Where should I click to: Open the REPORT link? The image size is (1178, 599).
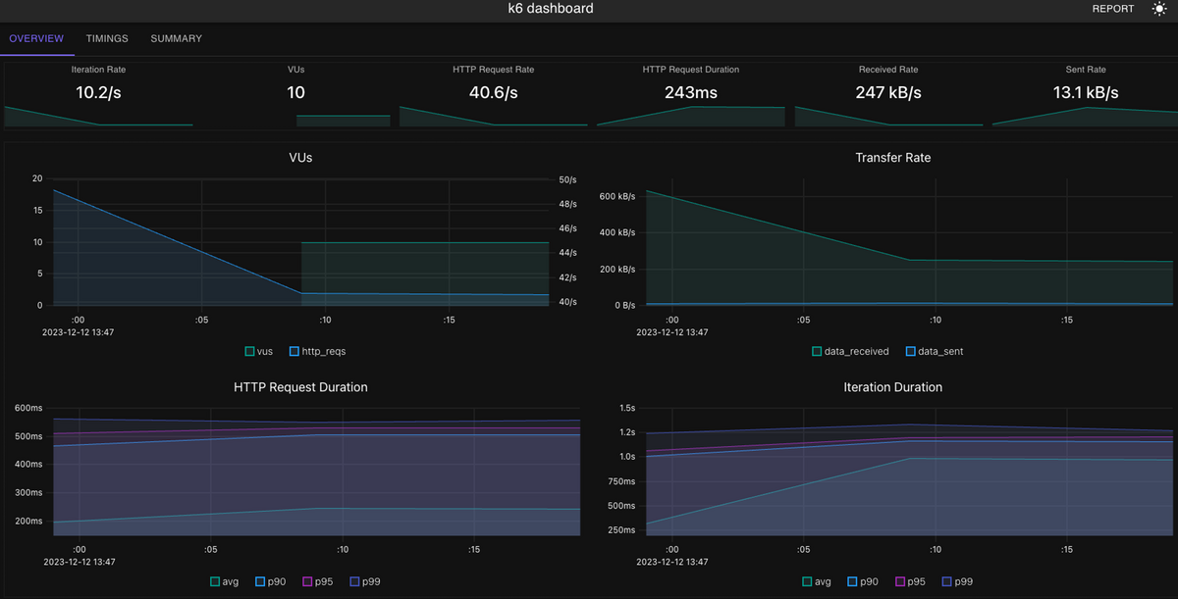[1113, 9]
